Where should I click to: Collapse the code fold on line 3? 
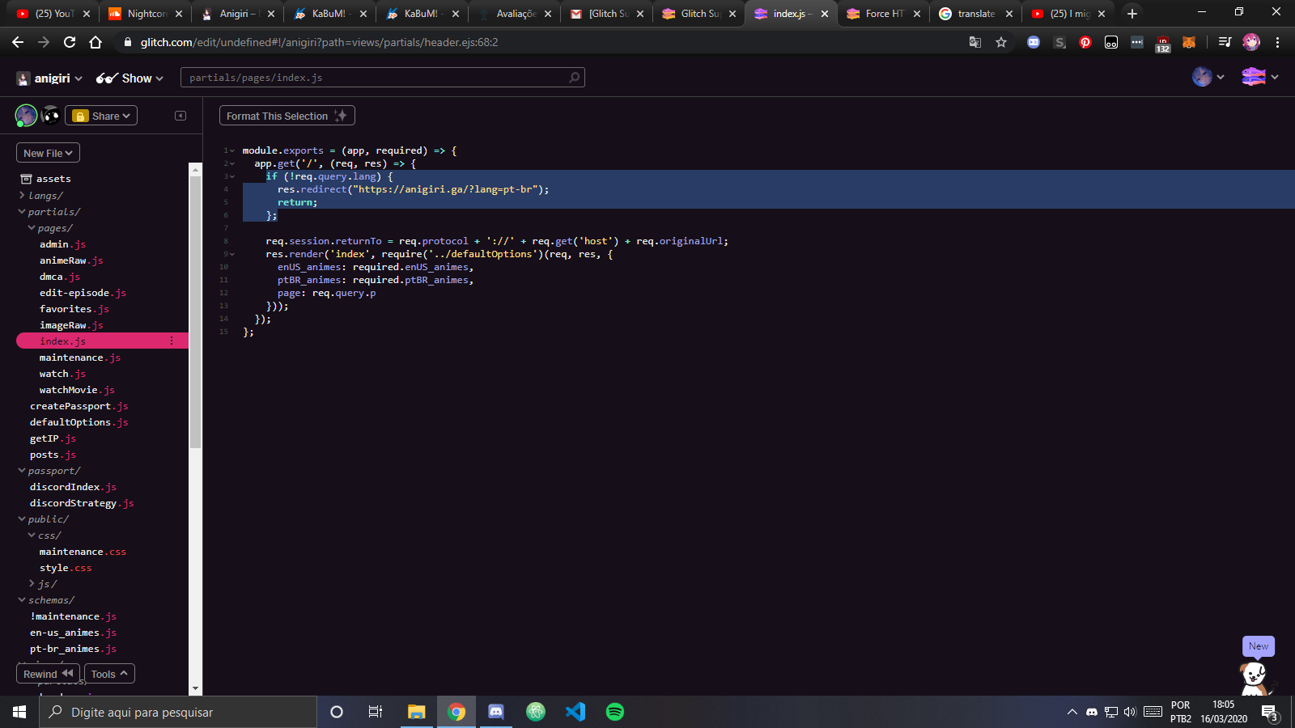(232, 176)
